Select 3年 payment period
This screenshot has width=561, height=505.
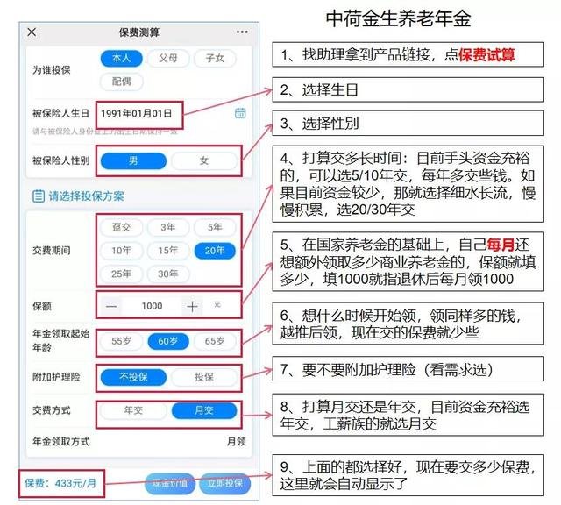tap(167, 227)
